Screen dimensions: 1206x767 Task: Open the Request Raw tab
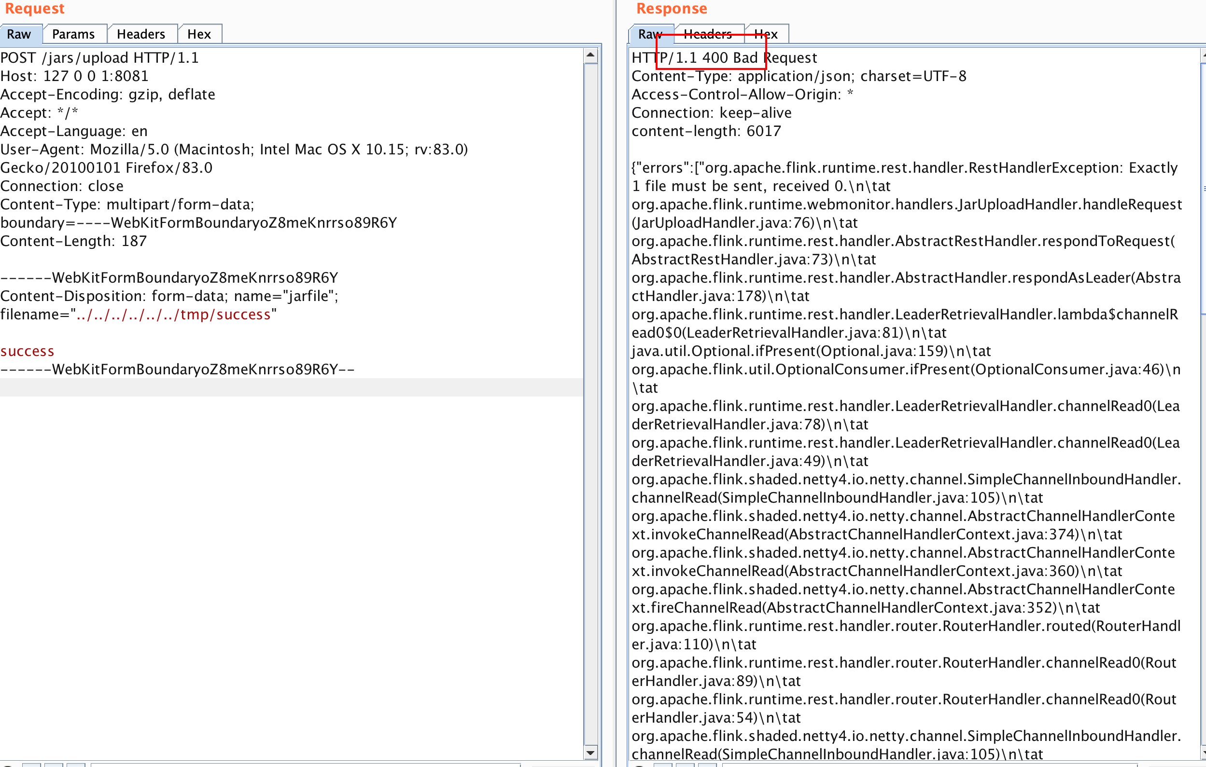19,34
